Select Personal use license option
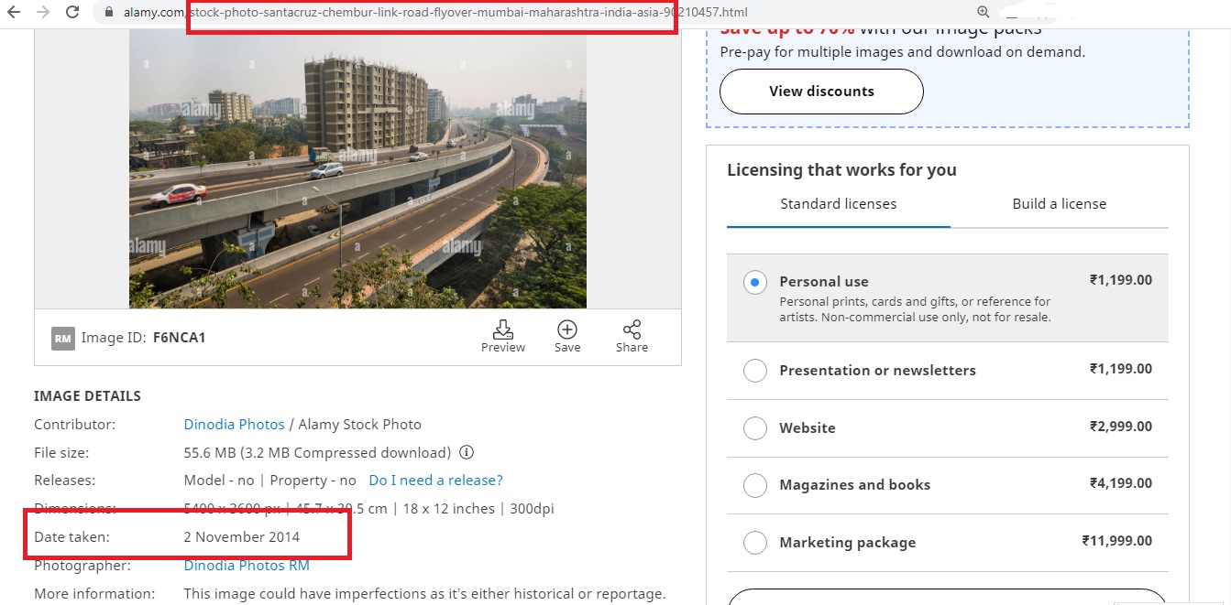This screenshot has height=605, width=1231. click(948, 298)
